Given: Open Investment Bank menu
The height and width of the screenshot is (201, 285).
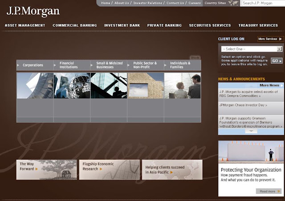Looking at the screenshot, I should (122, 25).
